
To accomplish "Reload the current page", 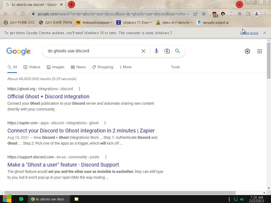I will pos(23,14).
